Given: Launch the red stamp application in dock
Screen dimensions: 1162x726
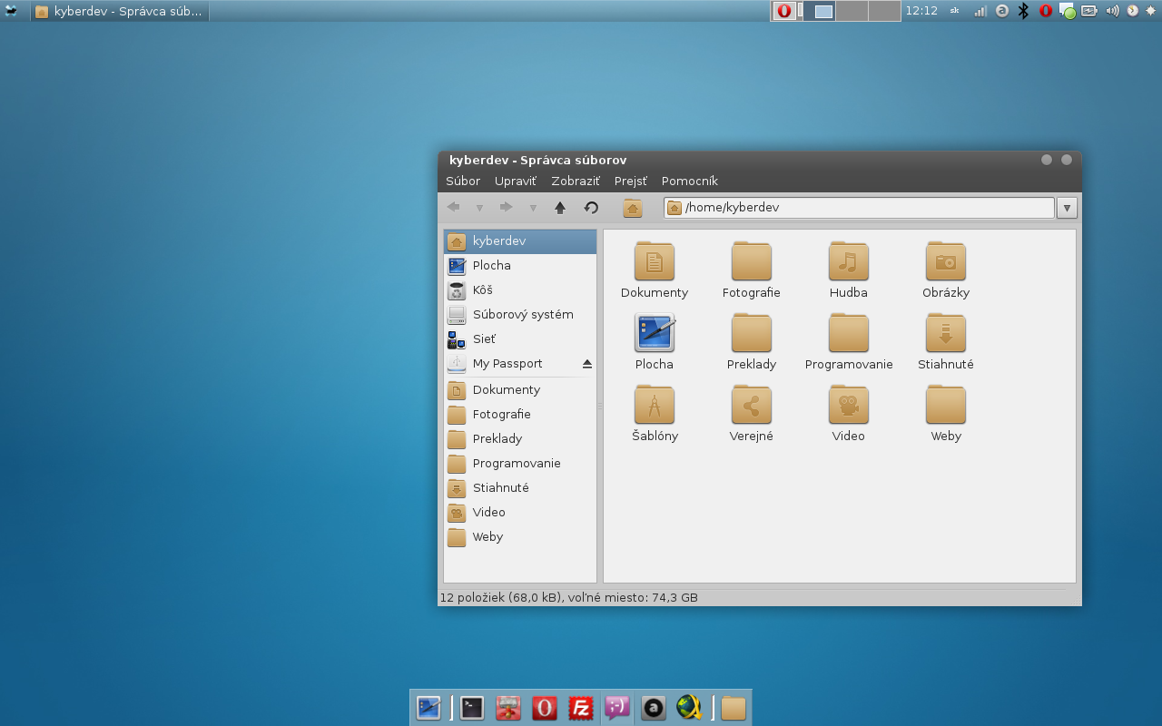Looking at the screenshot, I should (x=508, y=708).
